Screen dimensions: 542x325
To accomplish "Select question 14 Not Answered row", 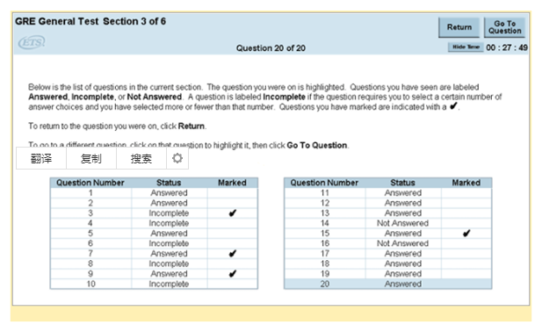I will click(388, 223).
